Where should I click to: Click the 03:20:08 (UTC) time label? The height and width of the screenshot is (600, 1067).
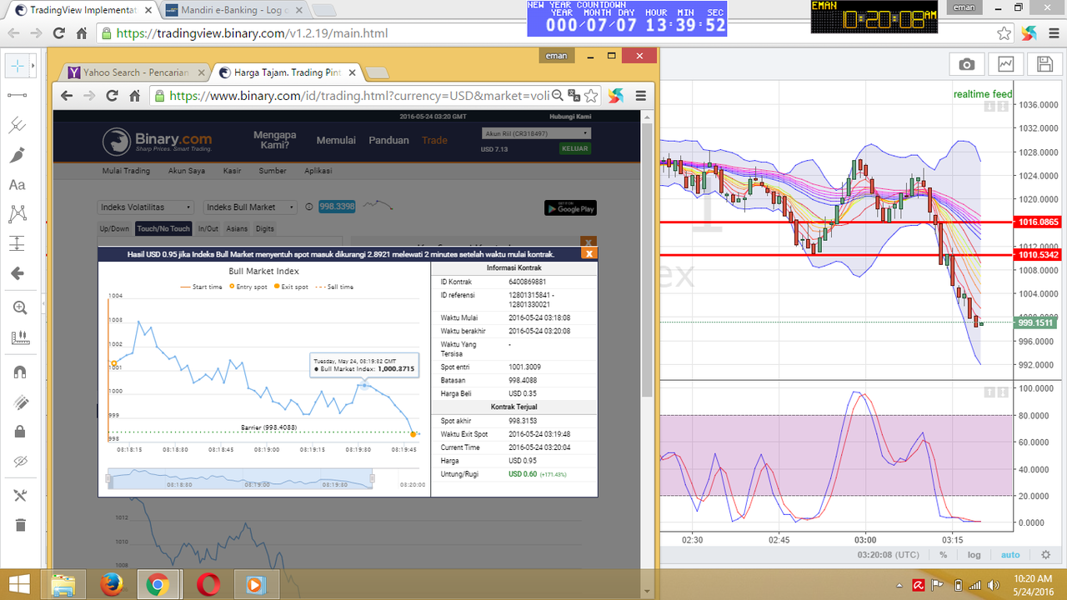888,554
